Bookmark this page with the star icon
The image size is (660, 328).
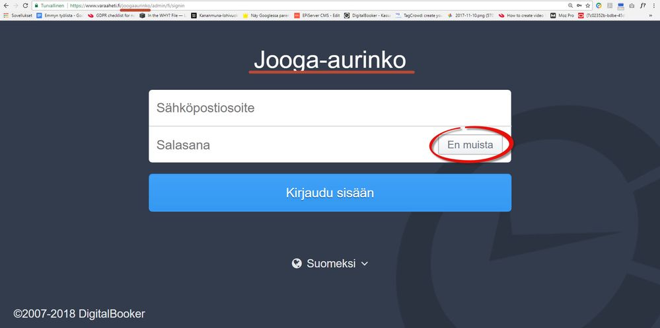point(587,6)
